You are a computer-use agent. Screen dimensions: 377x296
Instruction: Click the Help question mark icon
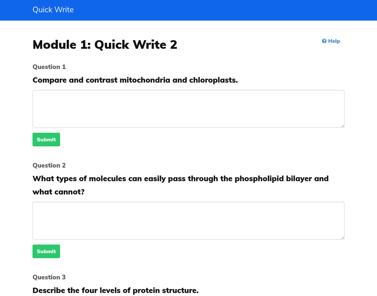click(324, 41)
